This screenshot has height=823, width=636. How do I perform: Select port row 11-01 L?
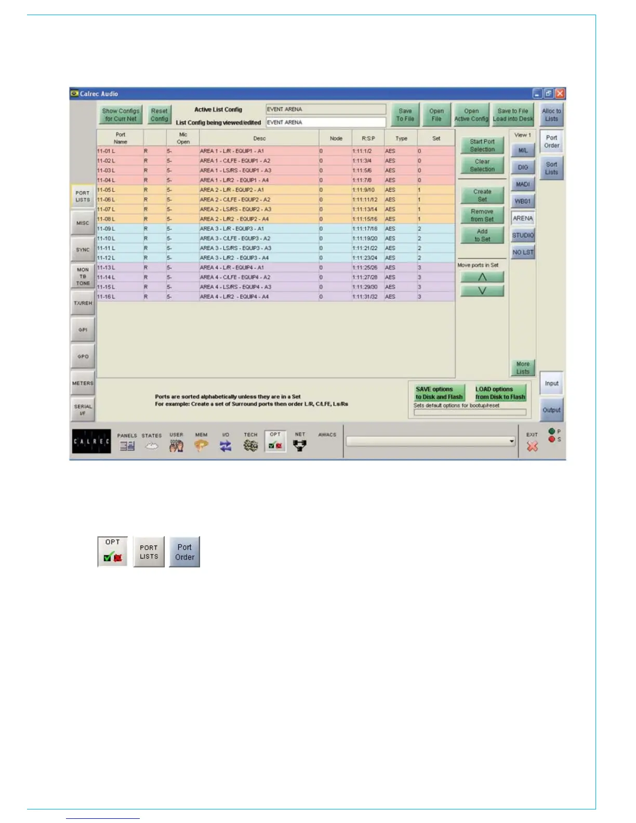276,151
